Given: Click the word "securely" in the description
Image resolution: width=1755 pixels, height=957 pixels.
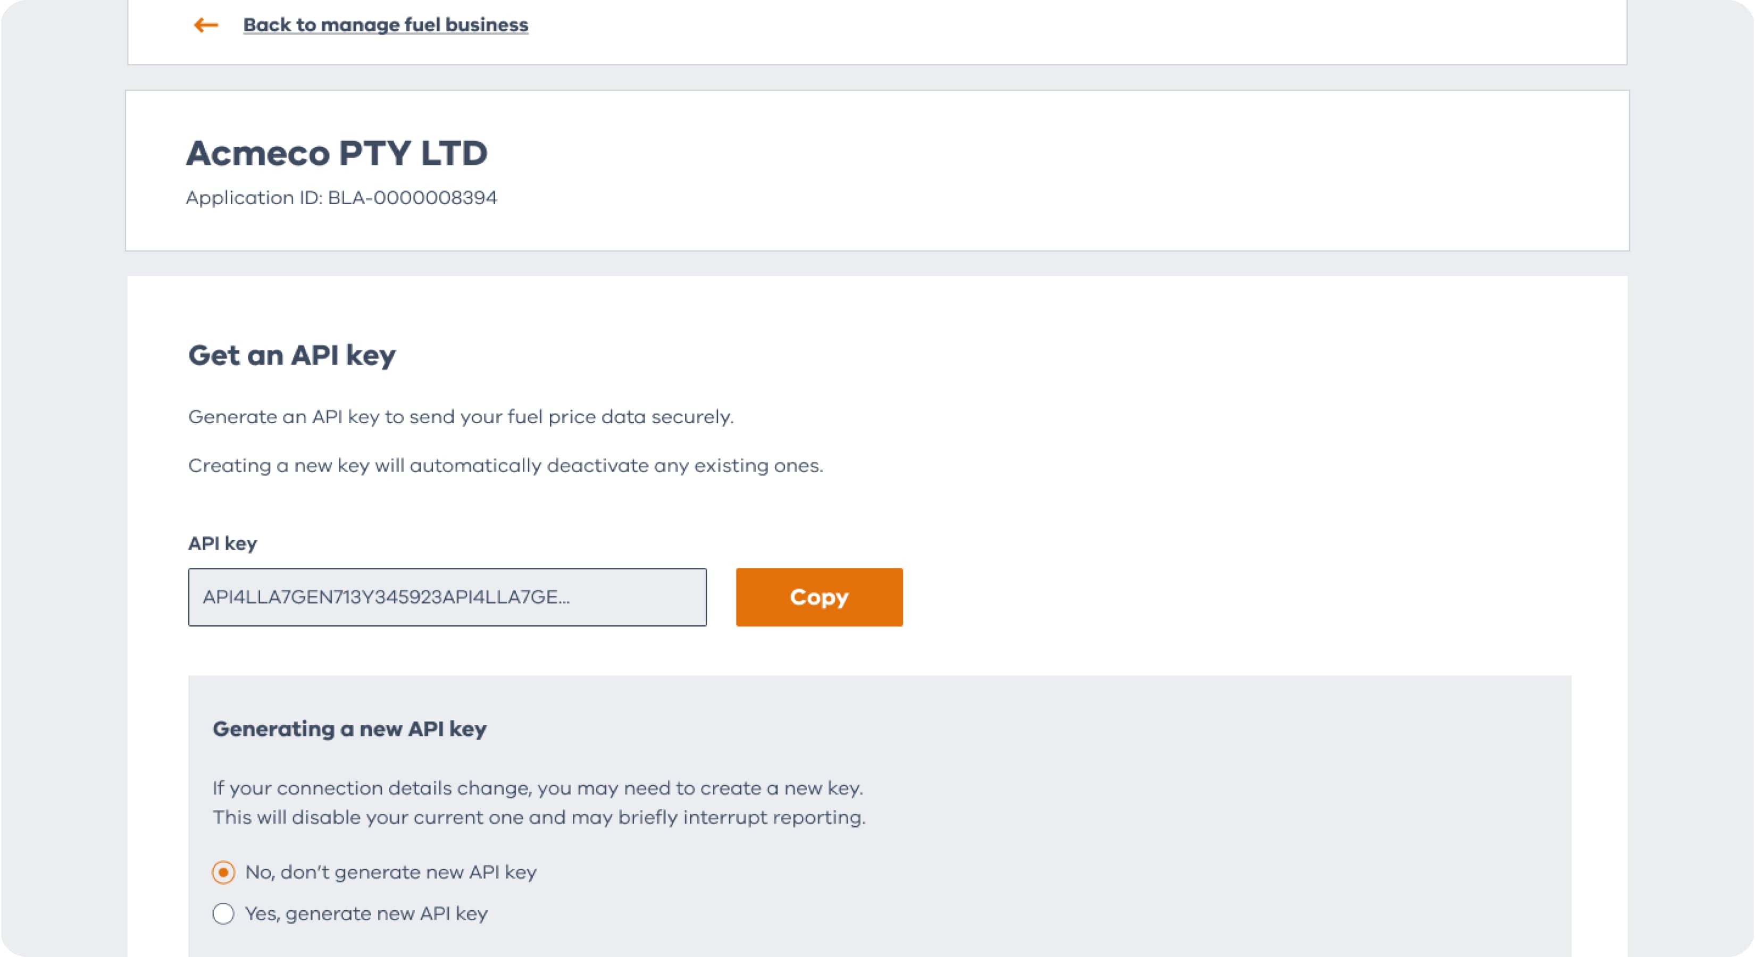Looking at the screenshot, I should (x=691, y=417).
